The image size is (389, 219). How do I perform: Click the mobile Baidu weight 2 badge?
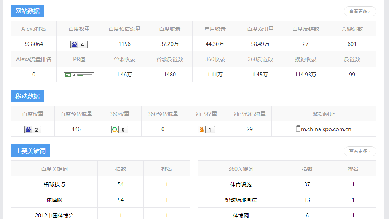click(x=33, y=130)
